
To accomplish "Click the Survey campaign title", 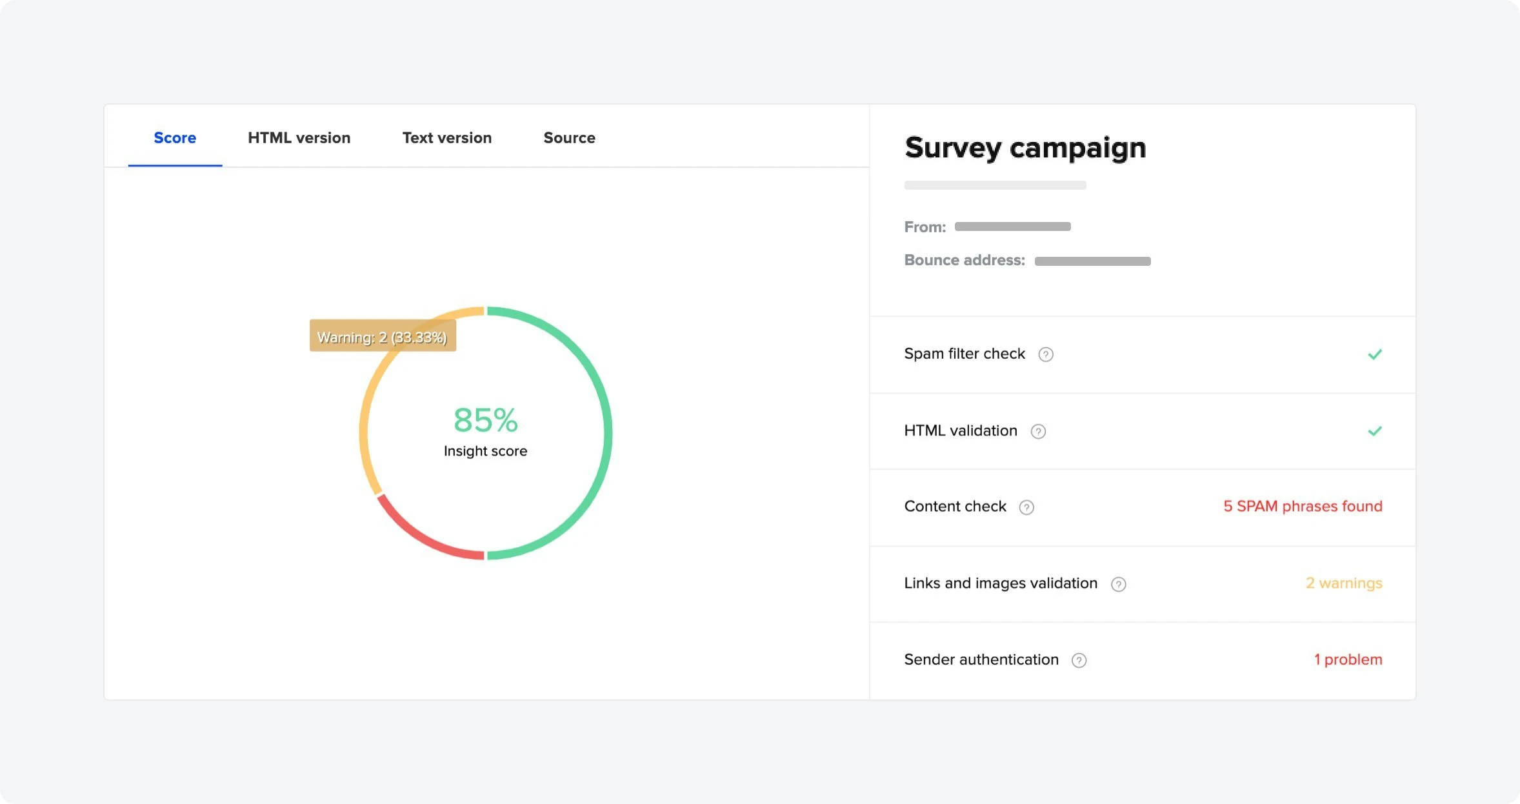I will [1025, 148].
